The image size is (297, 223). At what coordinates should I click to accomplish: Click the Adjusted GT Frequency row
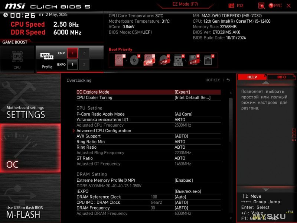click(148, 164)
